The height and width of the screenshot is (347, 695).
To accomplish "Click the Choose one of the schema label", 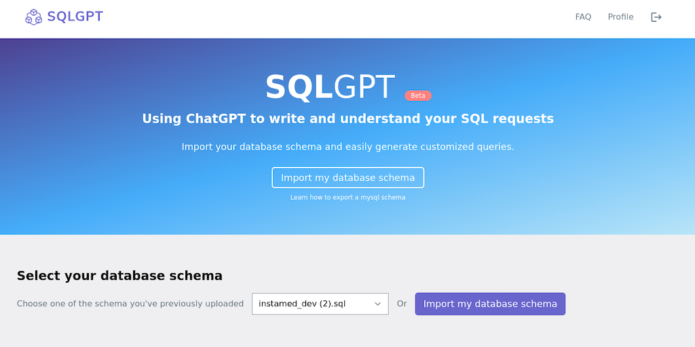I will (130, 304).
